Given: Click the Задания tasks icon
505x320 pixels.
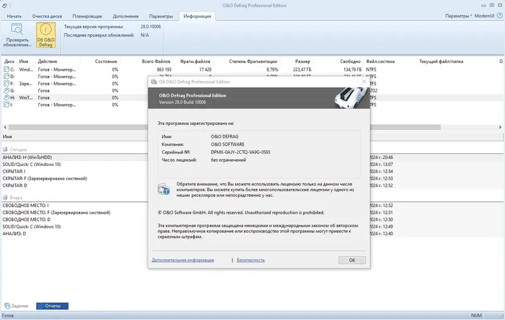Looking at the screenshot, I should click(x=7, y=306).
